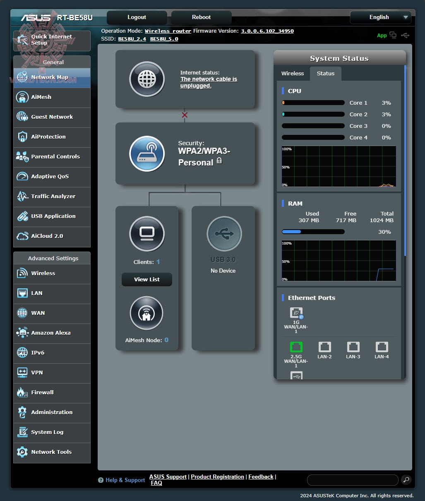The image size is (425, 501).
Task: Open firmware version 3.0.0.6.102_34950 link
Action: pos(267,31)
